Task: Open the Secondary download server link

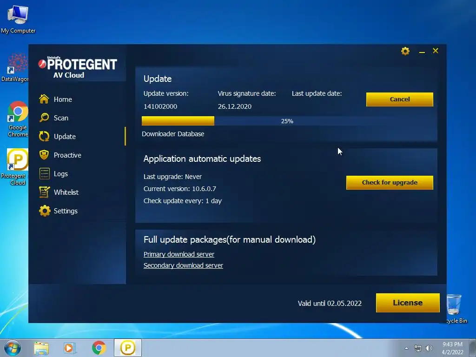Action: coord(183,265)
